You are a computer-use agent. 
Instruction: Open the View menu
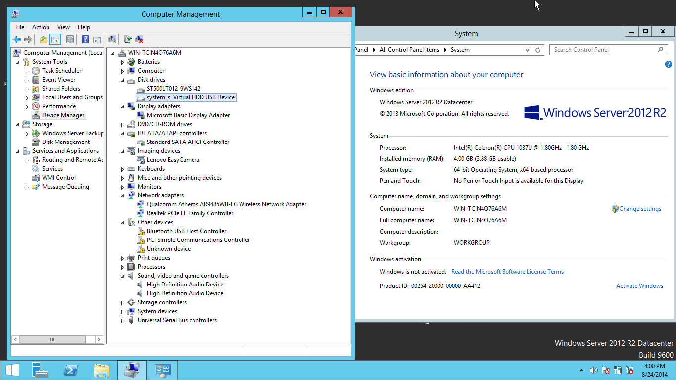click(x=63, y=27)
